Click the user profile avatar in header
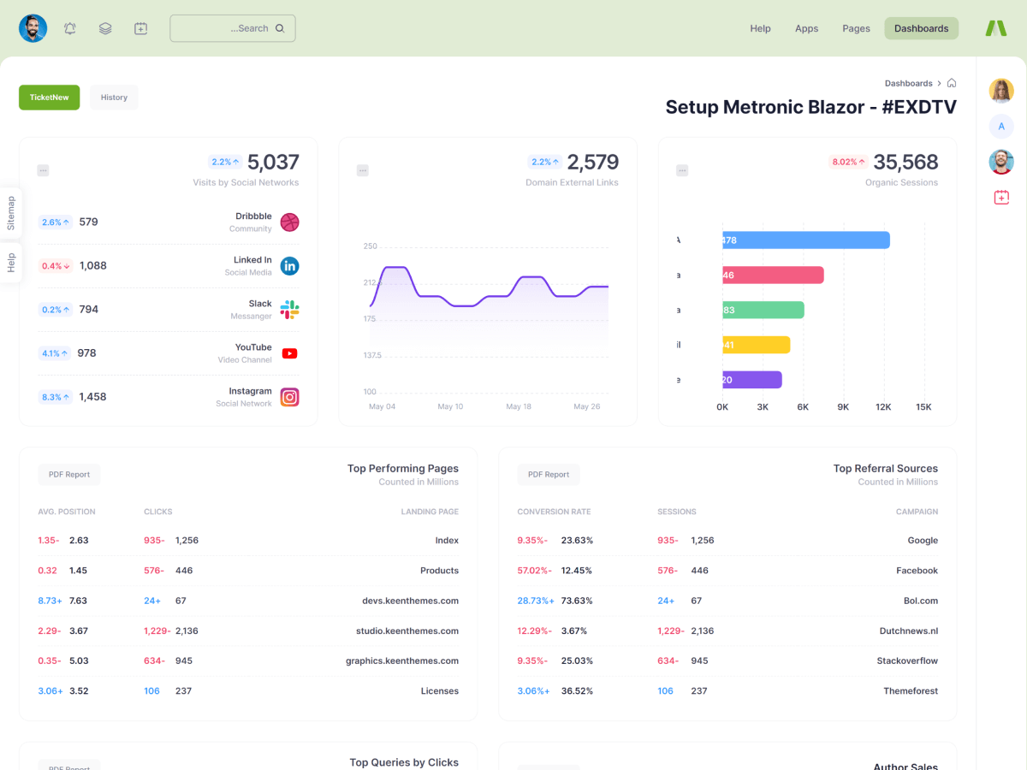 click(x=33, y=28)
